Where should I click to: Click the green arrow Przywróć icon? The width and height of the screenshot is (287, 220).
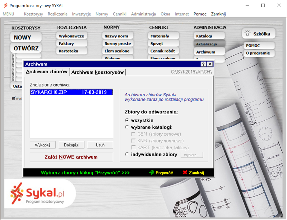tap(152, 172)
